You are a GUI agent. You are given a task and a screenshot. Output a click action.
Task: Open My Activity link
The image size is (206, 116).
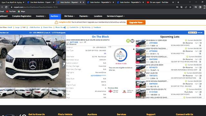point(86,27)
